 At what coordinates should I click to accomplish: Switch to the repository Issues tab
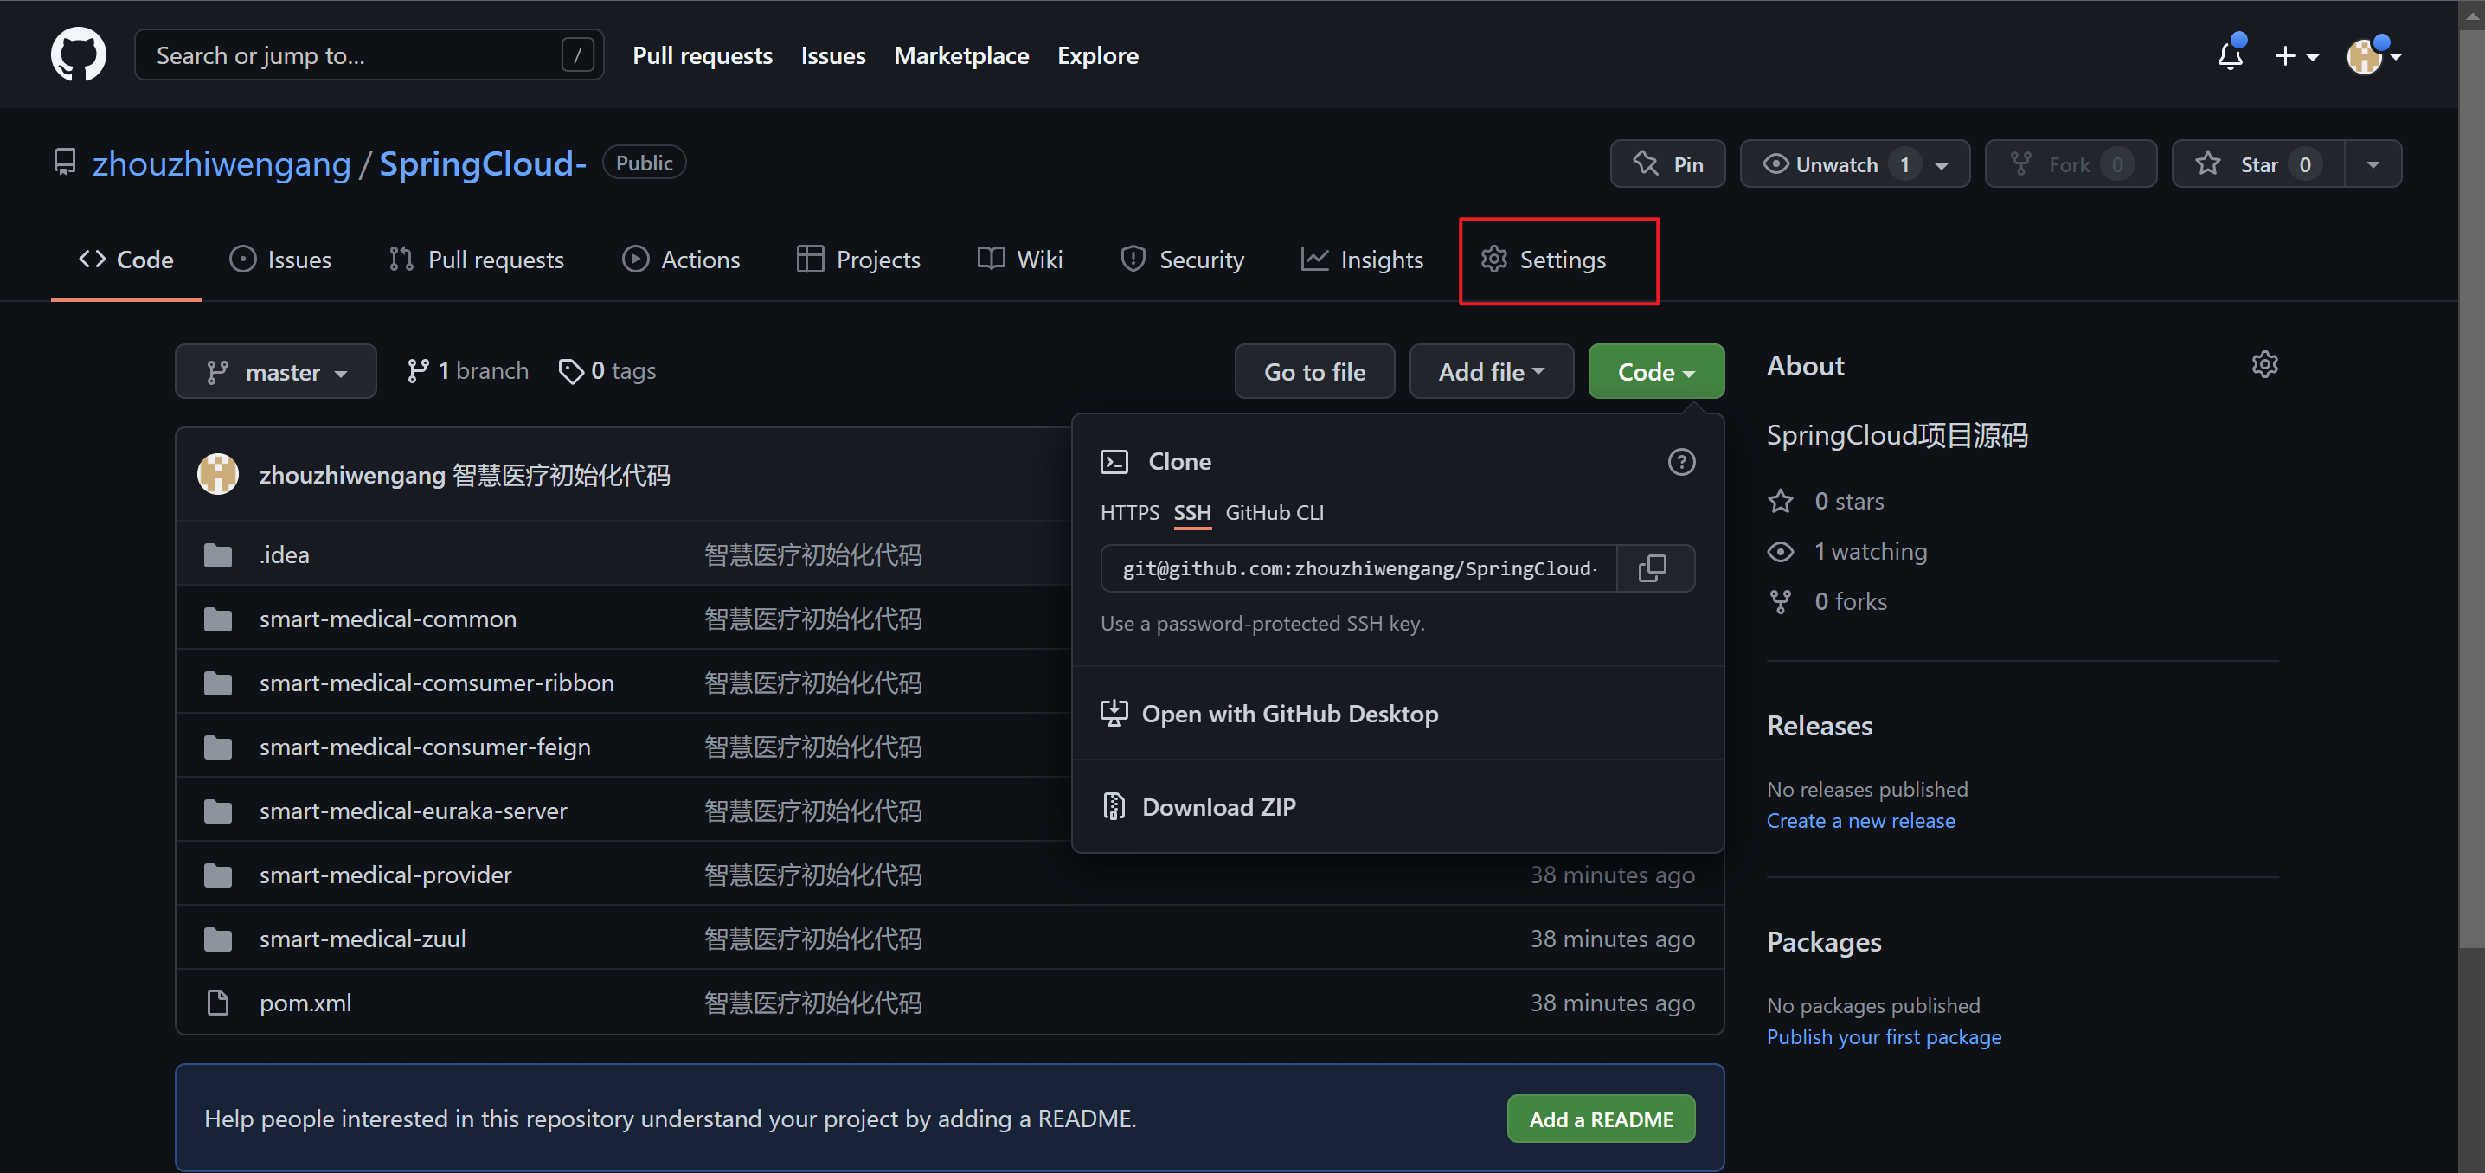pyautogui.click(x=280, y=260)
